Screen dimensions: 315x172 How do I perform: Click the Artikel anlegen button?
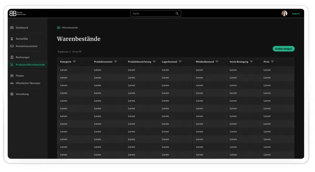[x=284, y=49]
